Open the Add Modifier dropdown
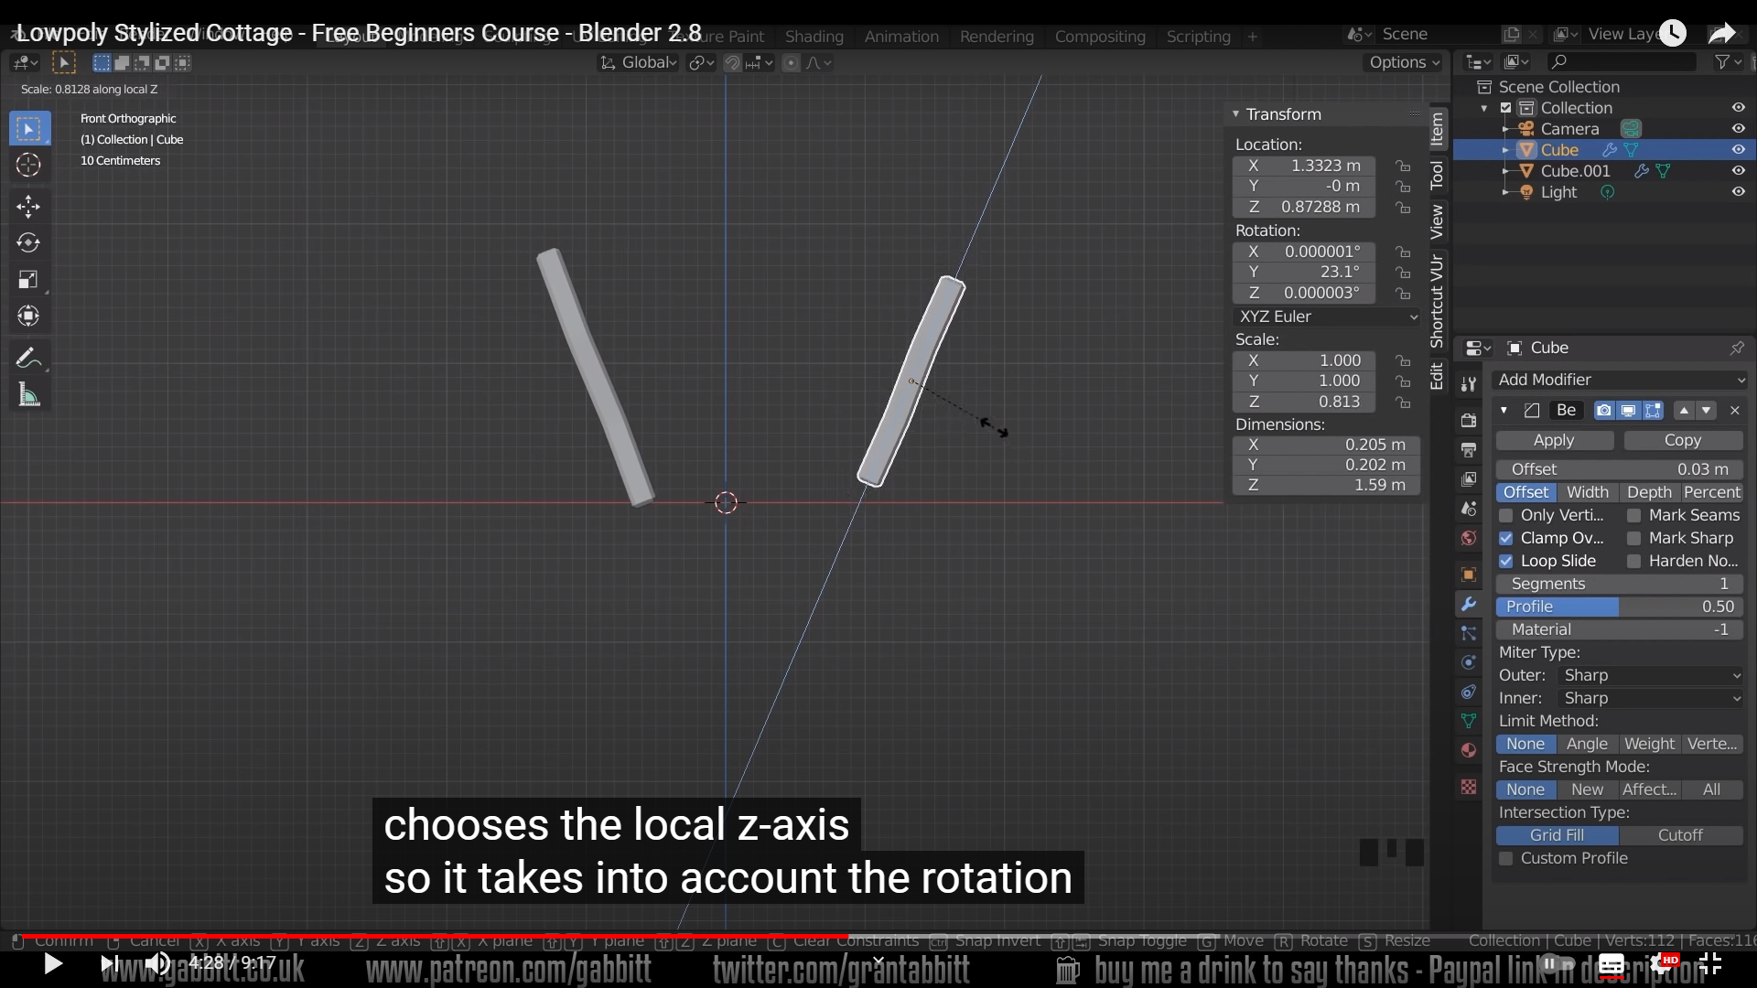 (1620, 380)
